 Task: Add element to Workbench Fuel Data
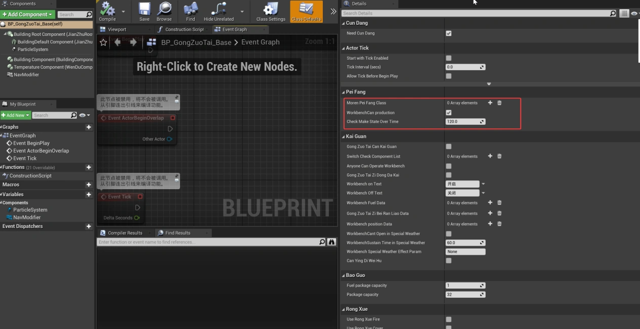pos(490,203)
